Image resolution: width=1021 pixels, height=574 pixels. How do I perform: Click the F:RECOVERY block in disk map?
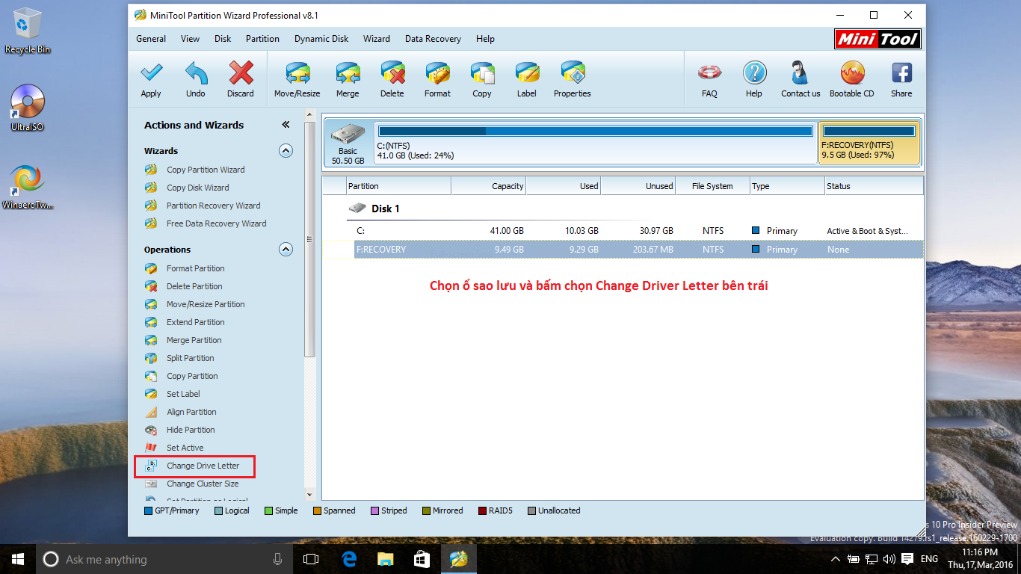(x=869, y=143)
